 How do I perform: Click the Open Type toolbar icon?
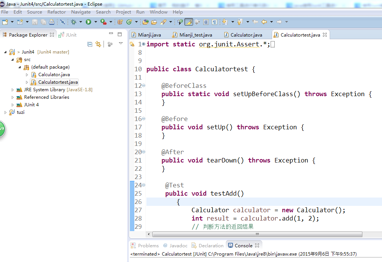click(146, 22)
